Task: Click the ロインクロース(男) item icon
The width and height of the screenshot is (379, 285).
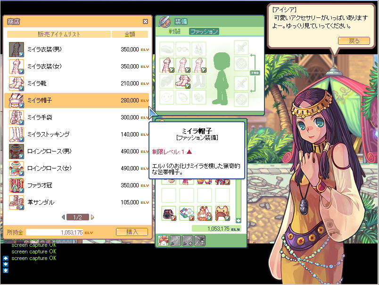Action: coord(16,151)
